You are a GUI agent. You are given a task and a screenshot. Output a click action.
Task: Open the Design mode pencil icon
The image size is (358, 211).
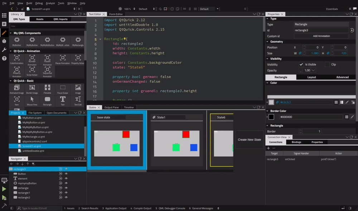pyautogui.click(x=4, y=33)
